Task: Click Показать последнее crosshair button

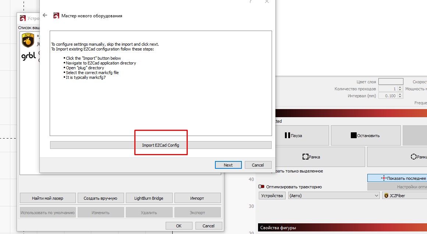Action: (398, 178)
